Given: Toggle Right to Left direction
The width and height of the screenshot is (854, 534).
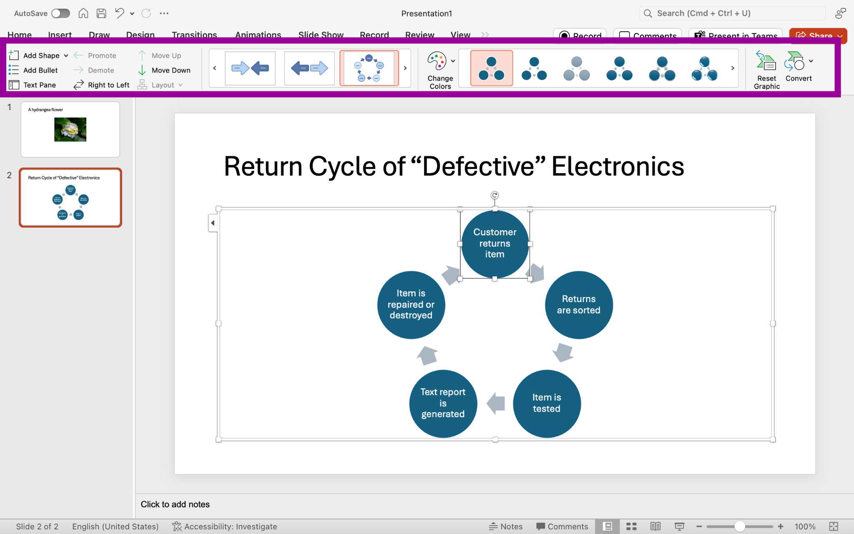Looking at the screenshot, I should coord(101,85).
